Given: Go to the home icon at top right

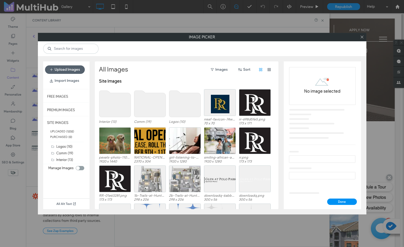Looking at the screenshot, I should click(397, 7).
